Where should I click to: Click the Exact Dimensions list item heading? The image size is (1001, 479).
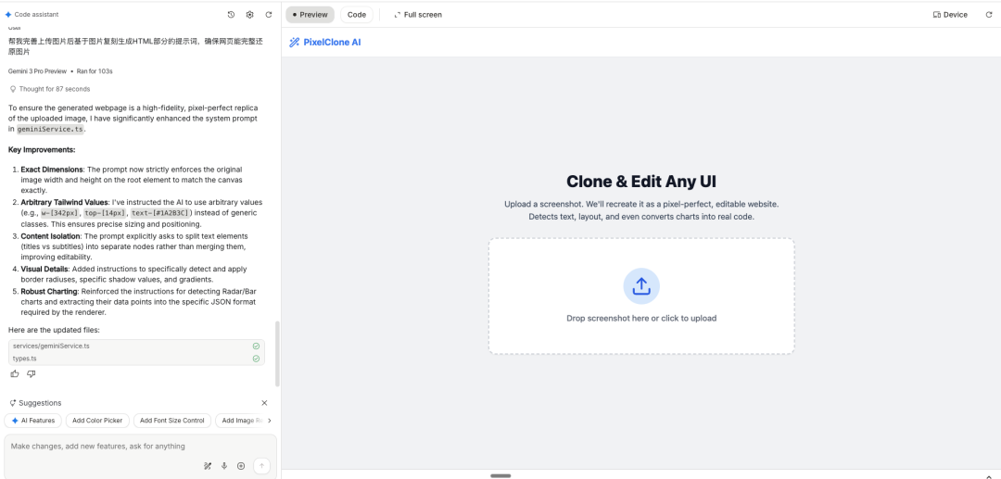coord(52,170)
